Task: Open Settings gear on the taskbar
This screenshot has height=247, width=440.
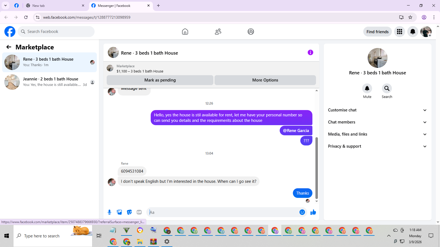Action: point(167,242)
